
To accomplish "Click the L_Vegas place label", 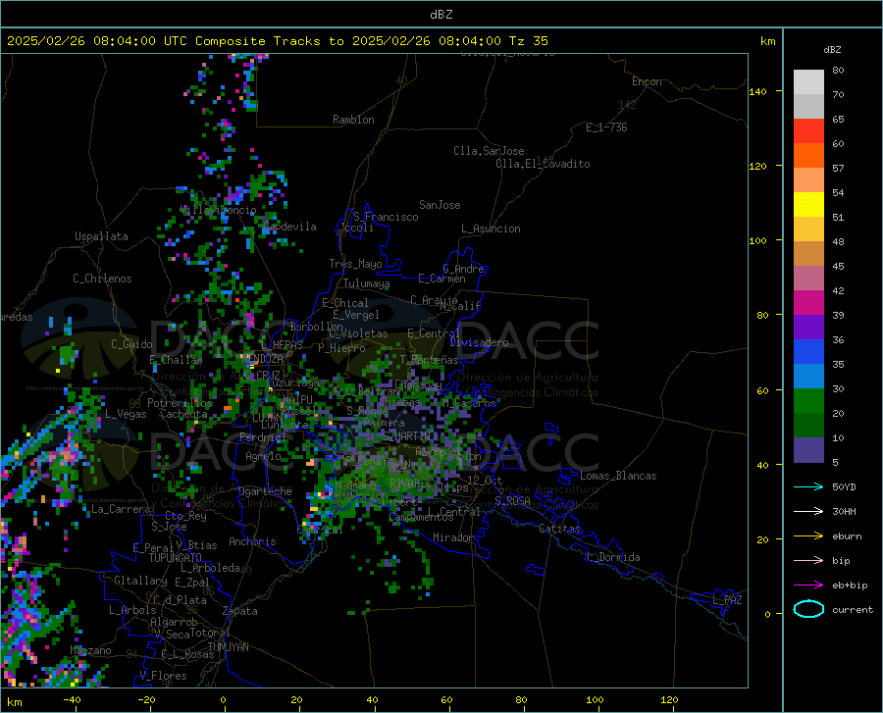I will [126, 414].
